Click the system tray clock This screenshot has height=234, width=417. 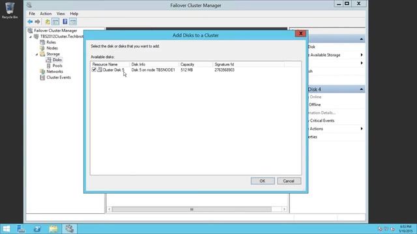(x=405, y=229)
